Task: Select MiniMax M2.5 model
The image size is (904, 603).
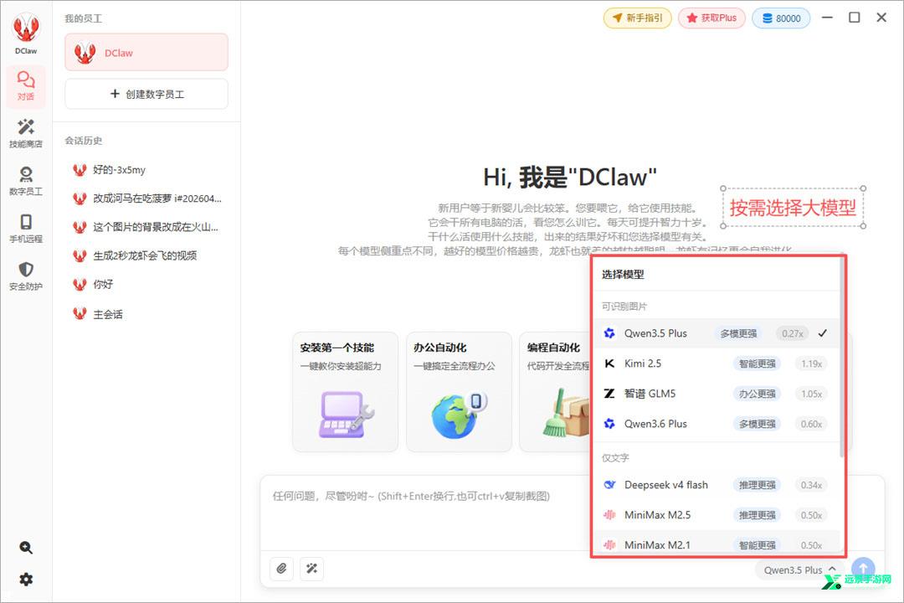Action: tap(716, 515)
